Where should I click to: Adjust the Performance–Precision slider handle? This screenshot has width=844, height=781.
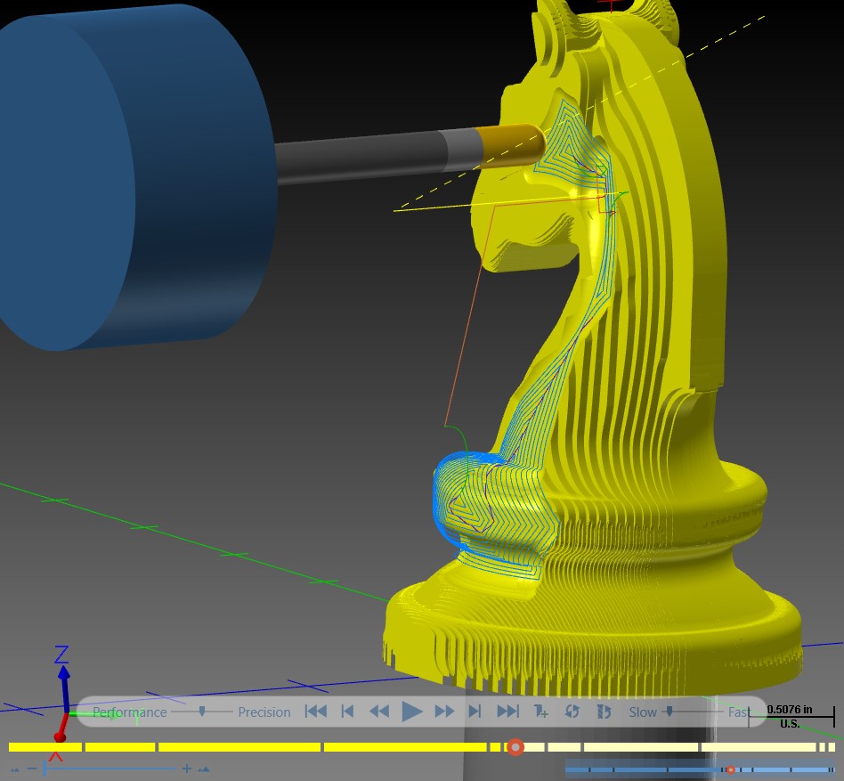pyautogui.click(x=202, y=712)
